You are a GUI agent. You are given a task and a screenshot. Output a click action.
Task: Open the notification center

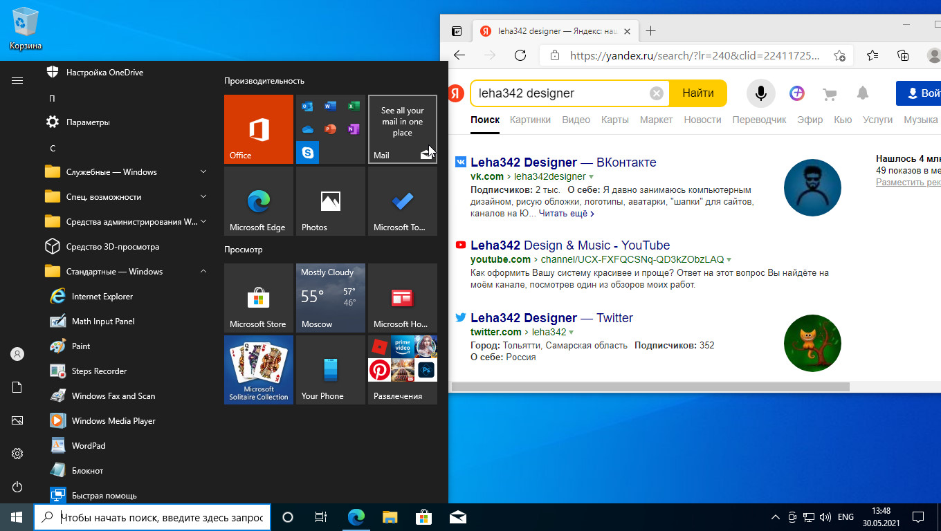[x=917, y=517]
